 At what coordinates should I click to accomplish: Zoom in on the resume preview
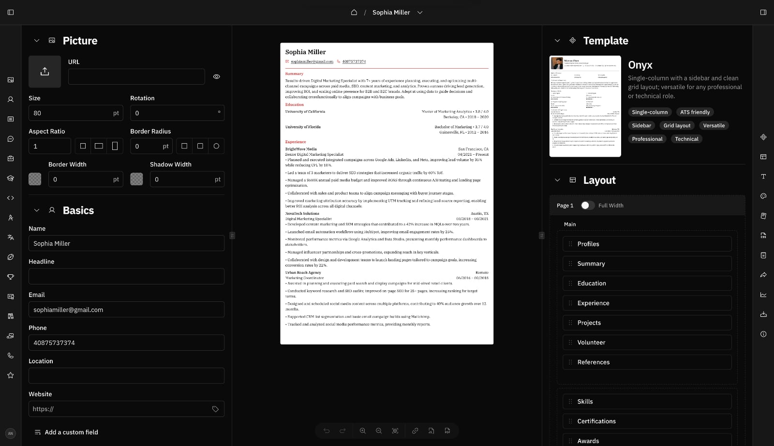[362, 431]
